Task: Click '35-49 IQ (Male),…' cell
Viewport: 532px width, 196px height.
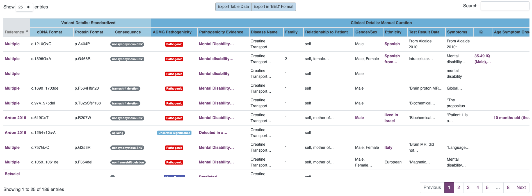Action: point(482,59)
